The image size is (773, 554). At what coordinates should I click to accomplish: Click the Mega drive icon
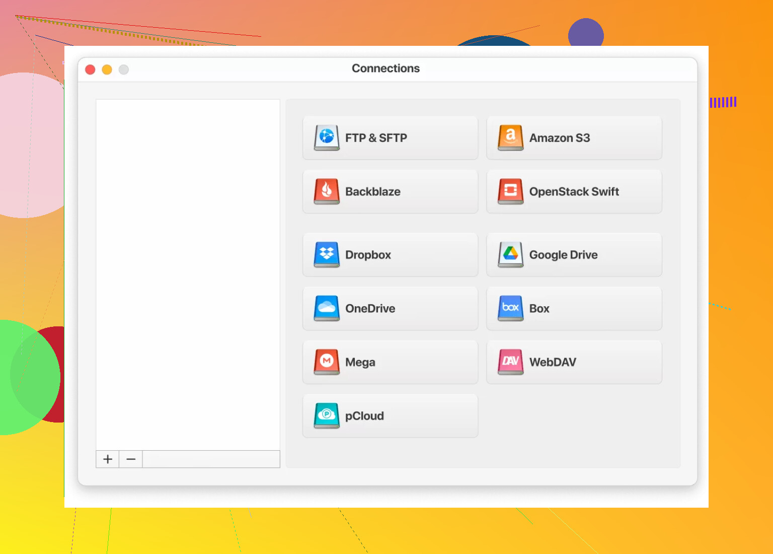(x=327, y=362)
